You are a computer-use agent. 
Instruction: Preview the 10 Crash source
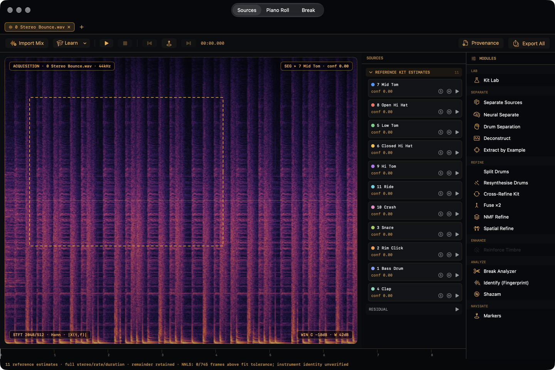457,214
